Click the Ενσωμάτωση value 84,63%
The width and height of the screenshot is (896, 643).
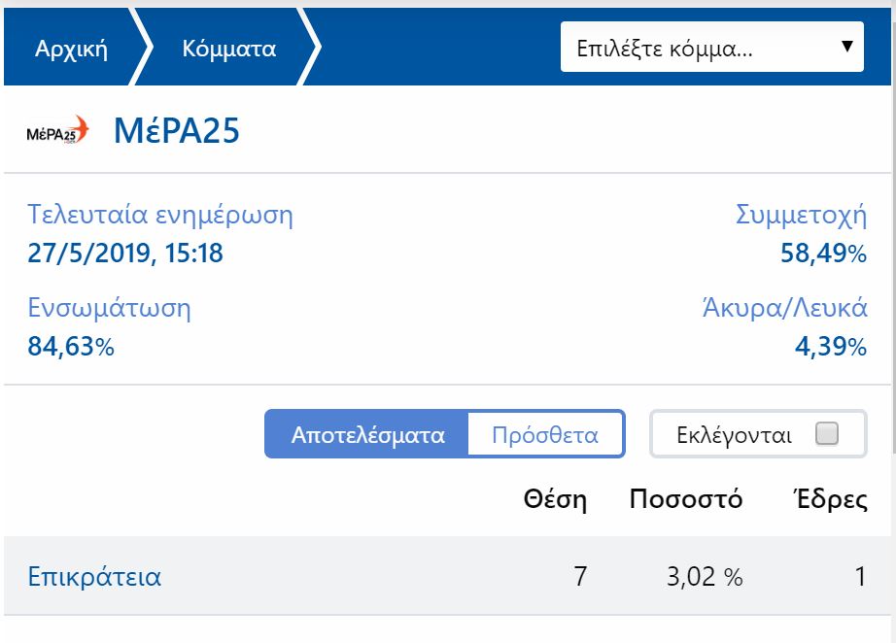pyautogui.click(x=71, y=347)
